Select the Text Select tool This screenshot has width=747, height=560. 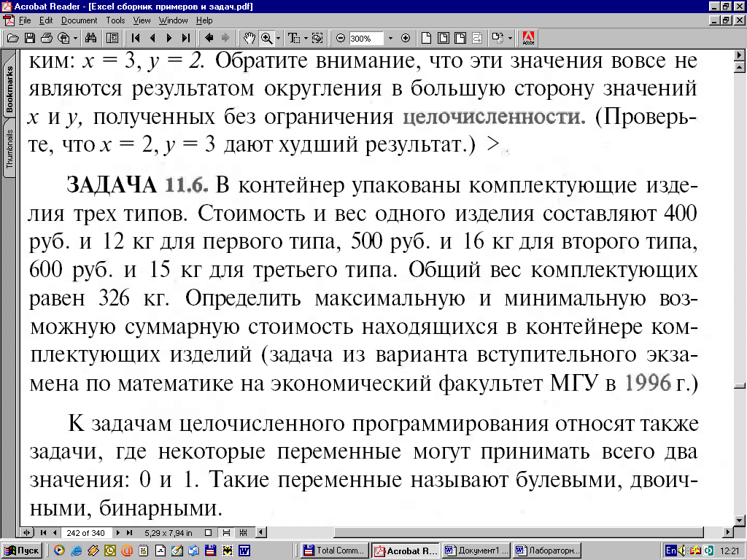pyautogui.click(x=294, y=38)
